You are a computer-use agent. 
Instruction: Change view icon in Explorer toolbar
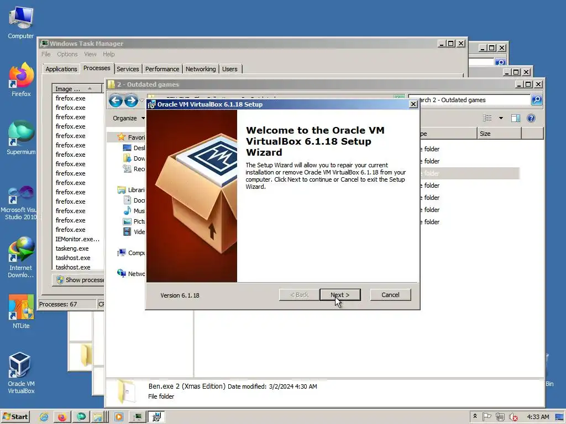pos(488,118)
